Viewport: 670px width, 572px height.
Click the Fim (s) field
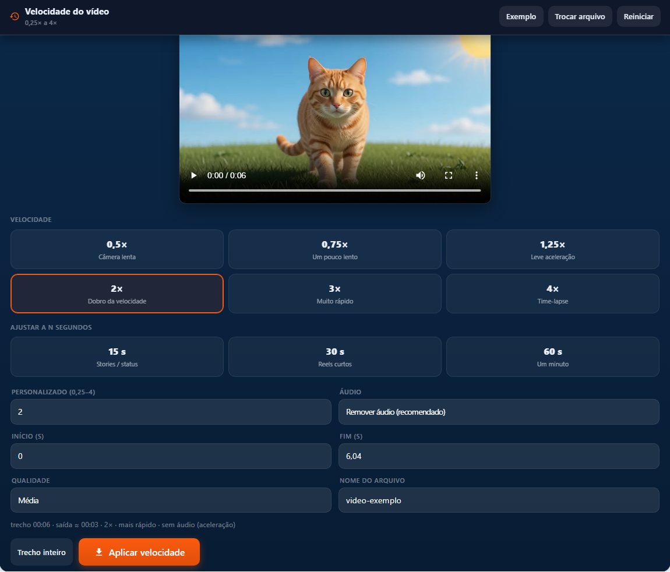(499, 456)
